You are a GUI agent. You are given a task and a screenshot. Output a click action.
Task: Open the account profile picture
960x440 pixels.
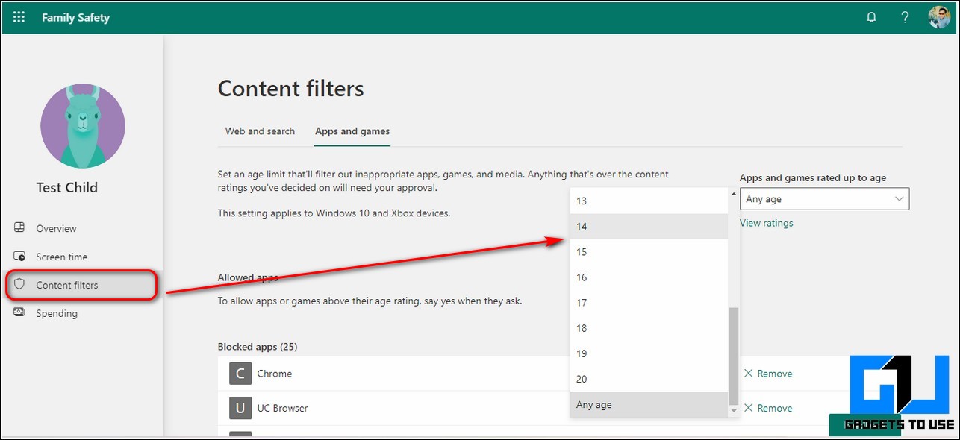[x=939, y=17]
